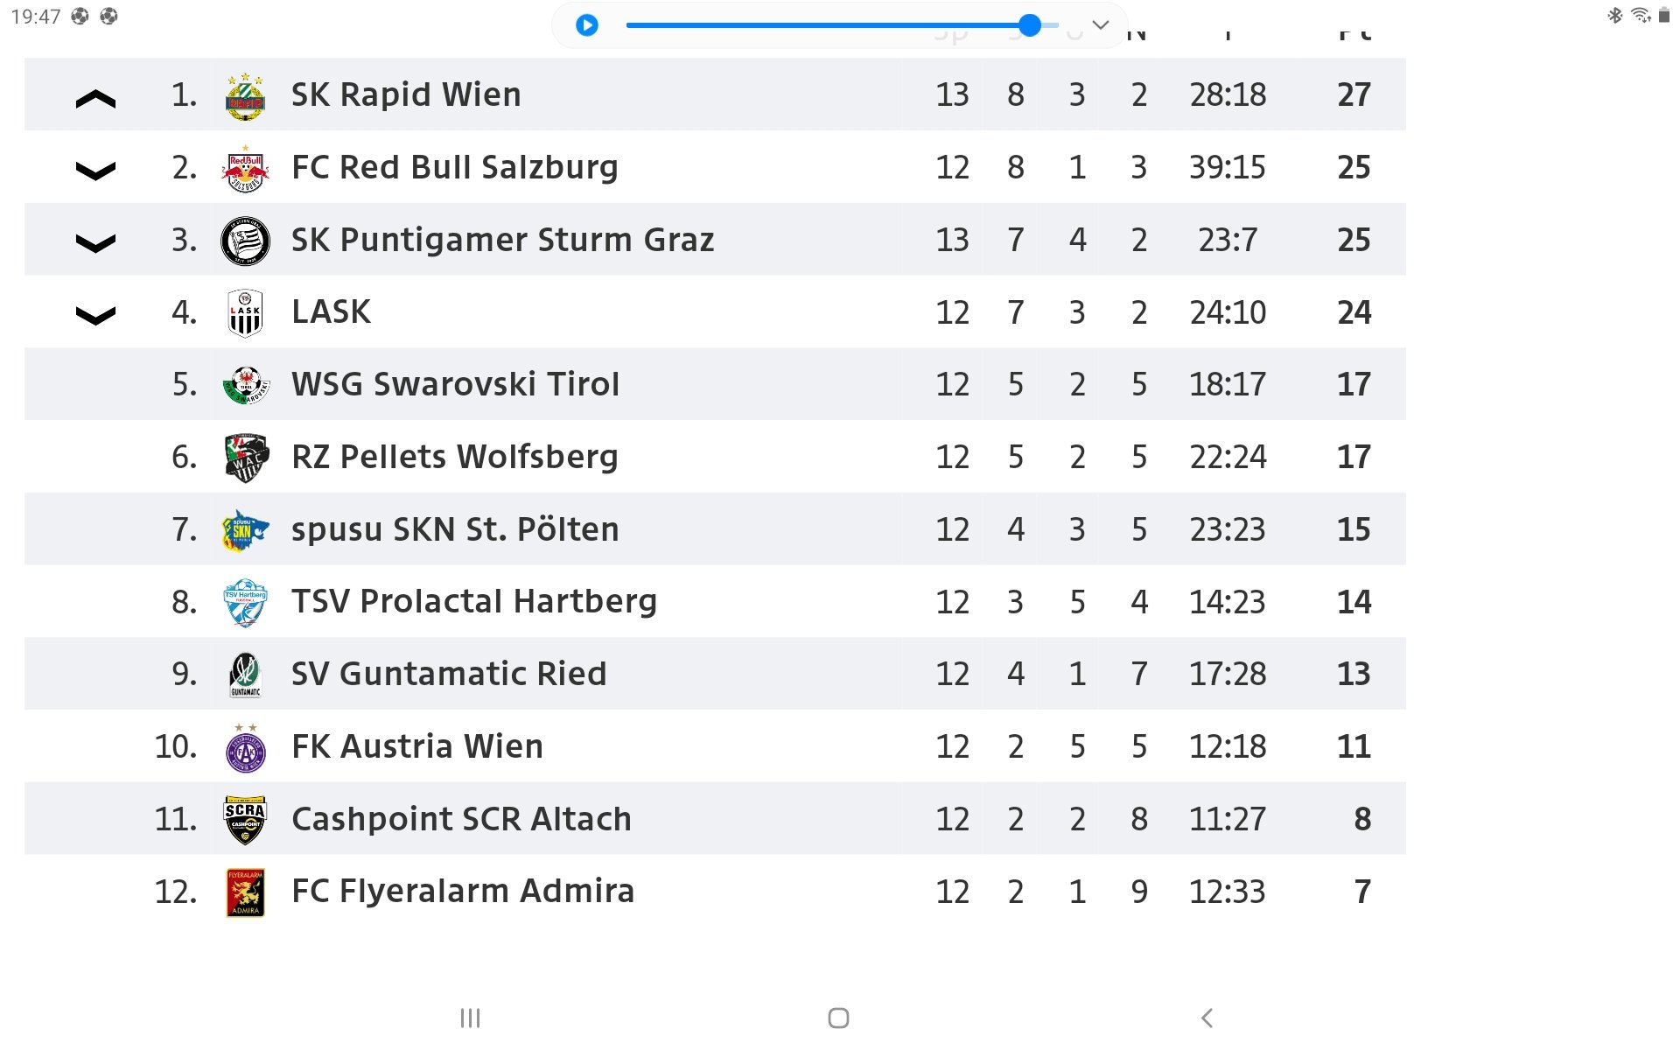Click the SKN St. Pölten crest
Image resolution: width=1680 pixels, height=1050 pixels.
click(245, 530)
